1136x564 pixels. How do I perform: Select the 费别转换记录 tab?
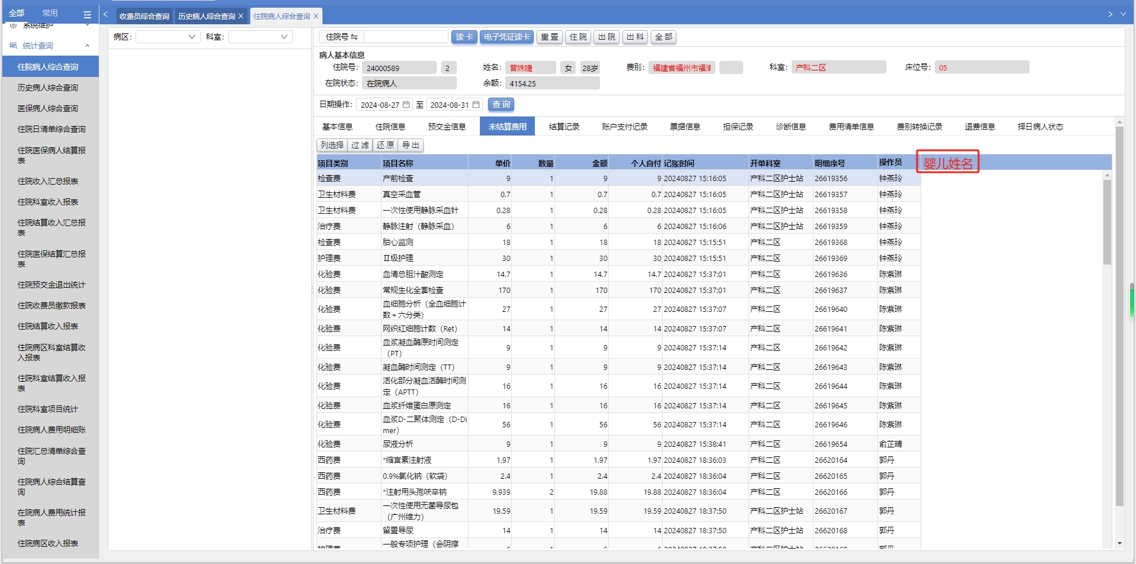click(x=919, y=127)
